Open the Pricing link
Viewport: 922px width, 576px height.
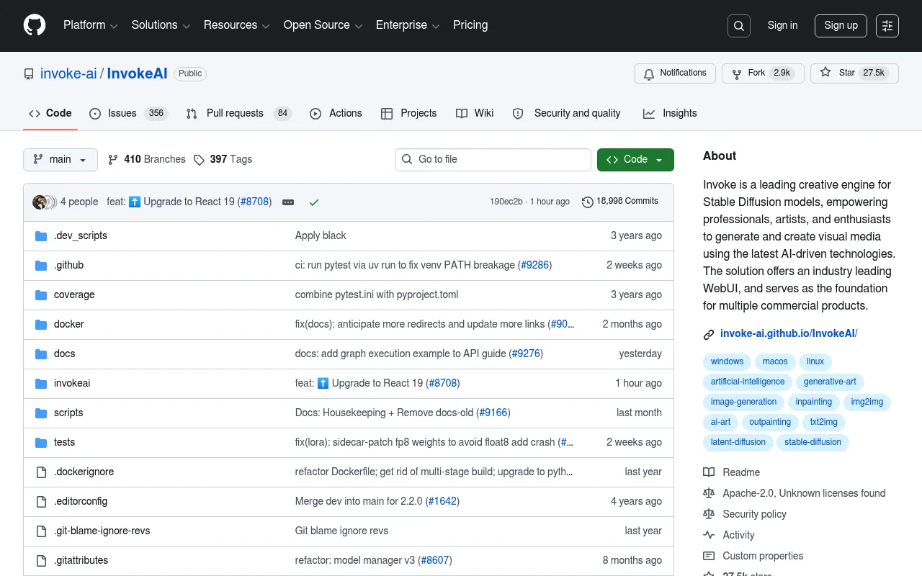pyautogui.click(x=470, y=25)
